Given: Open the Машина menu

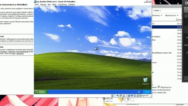Looking at the screenshot, I should point(43,4).
